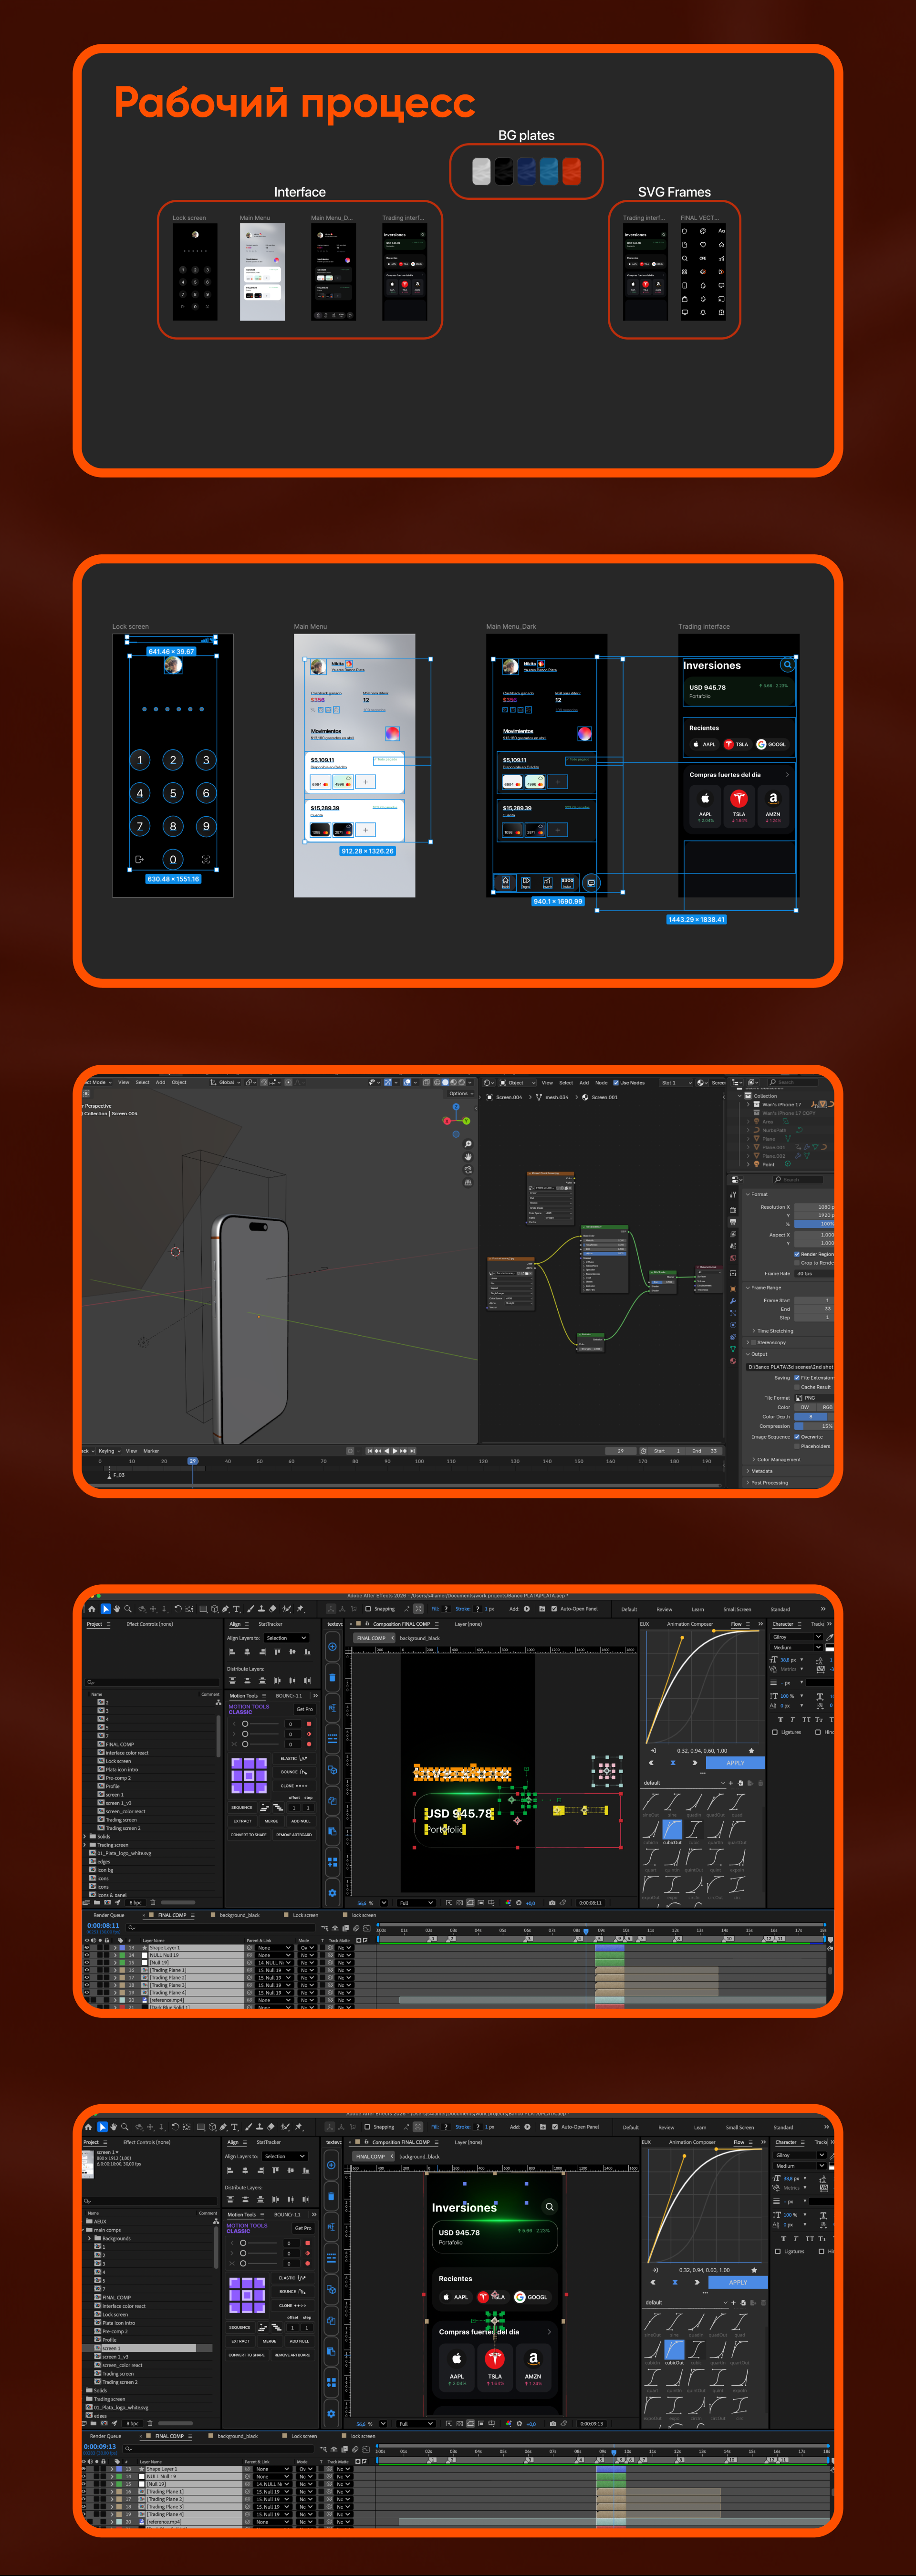Expand Color Management section in Blender properties
The image size is (916, 2576).
pos(777,1460)
